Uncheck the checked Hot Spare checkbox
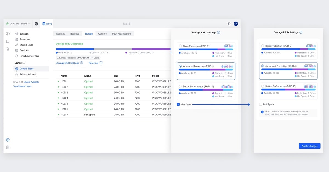Screen dimensions: 329x172 (x=178, y=105)
